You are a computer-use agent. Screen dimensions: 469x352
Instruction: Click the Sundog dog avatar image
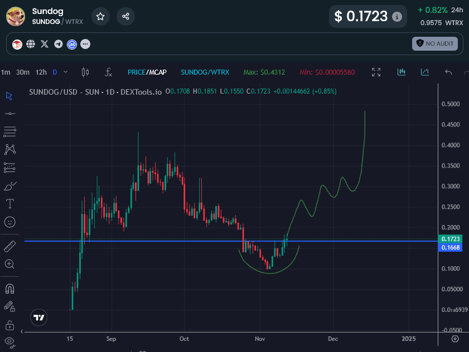[x=16, y=17]
